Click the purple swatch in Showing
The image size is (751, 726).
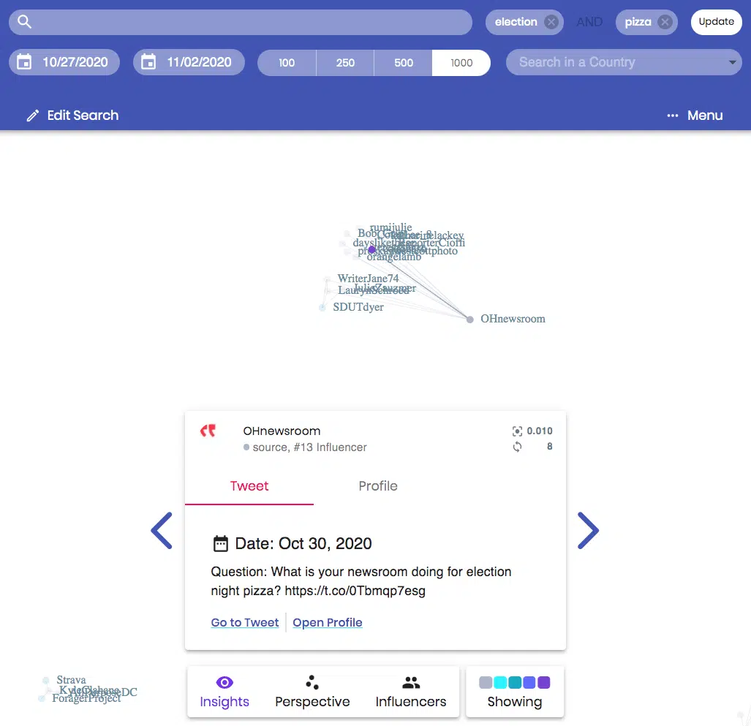point(543,683)
